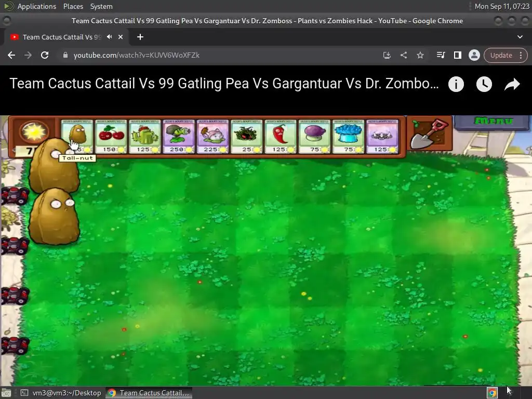
Task: Click the lower Tall-nut on the lawn
Action: (54, 217)
